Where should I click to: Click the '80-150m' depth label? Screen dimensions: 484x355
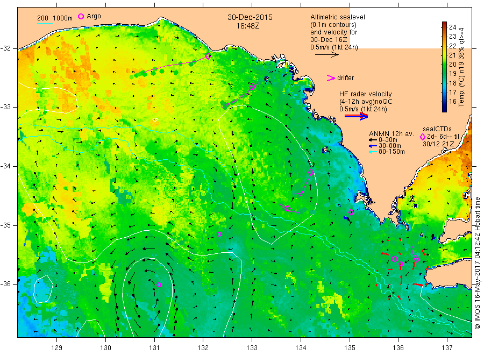[392, 152]
